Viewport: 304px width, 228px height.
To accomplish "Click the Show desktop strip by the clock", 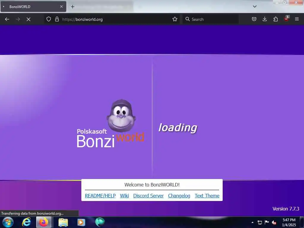I will click(302, 222).
